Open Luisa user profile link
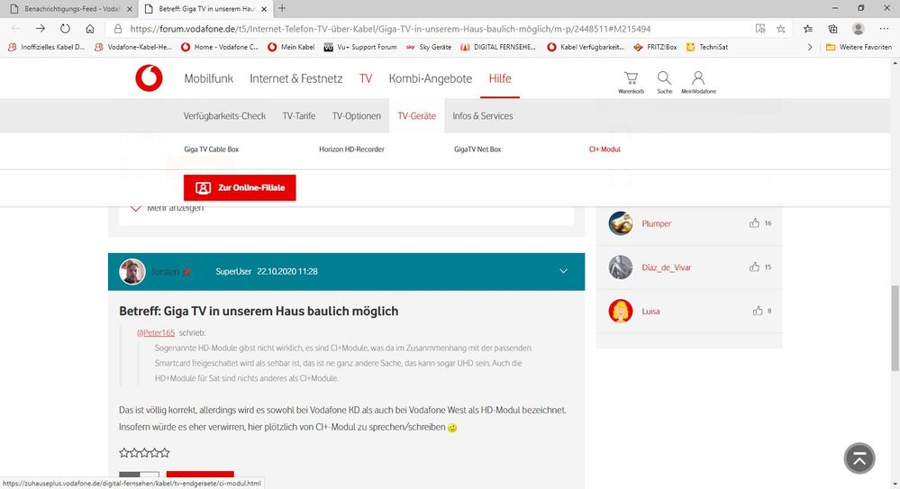900x489 pixels. [x=650, y=311]
